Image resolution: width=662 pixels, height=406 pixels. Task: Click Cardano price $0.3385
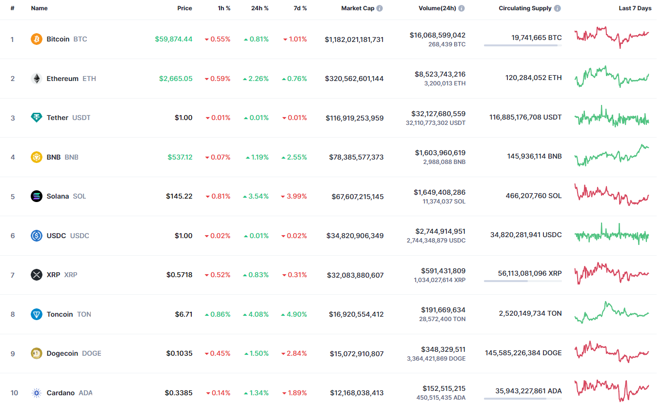pyautogui.click(x=179, y=393)
